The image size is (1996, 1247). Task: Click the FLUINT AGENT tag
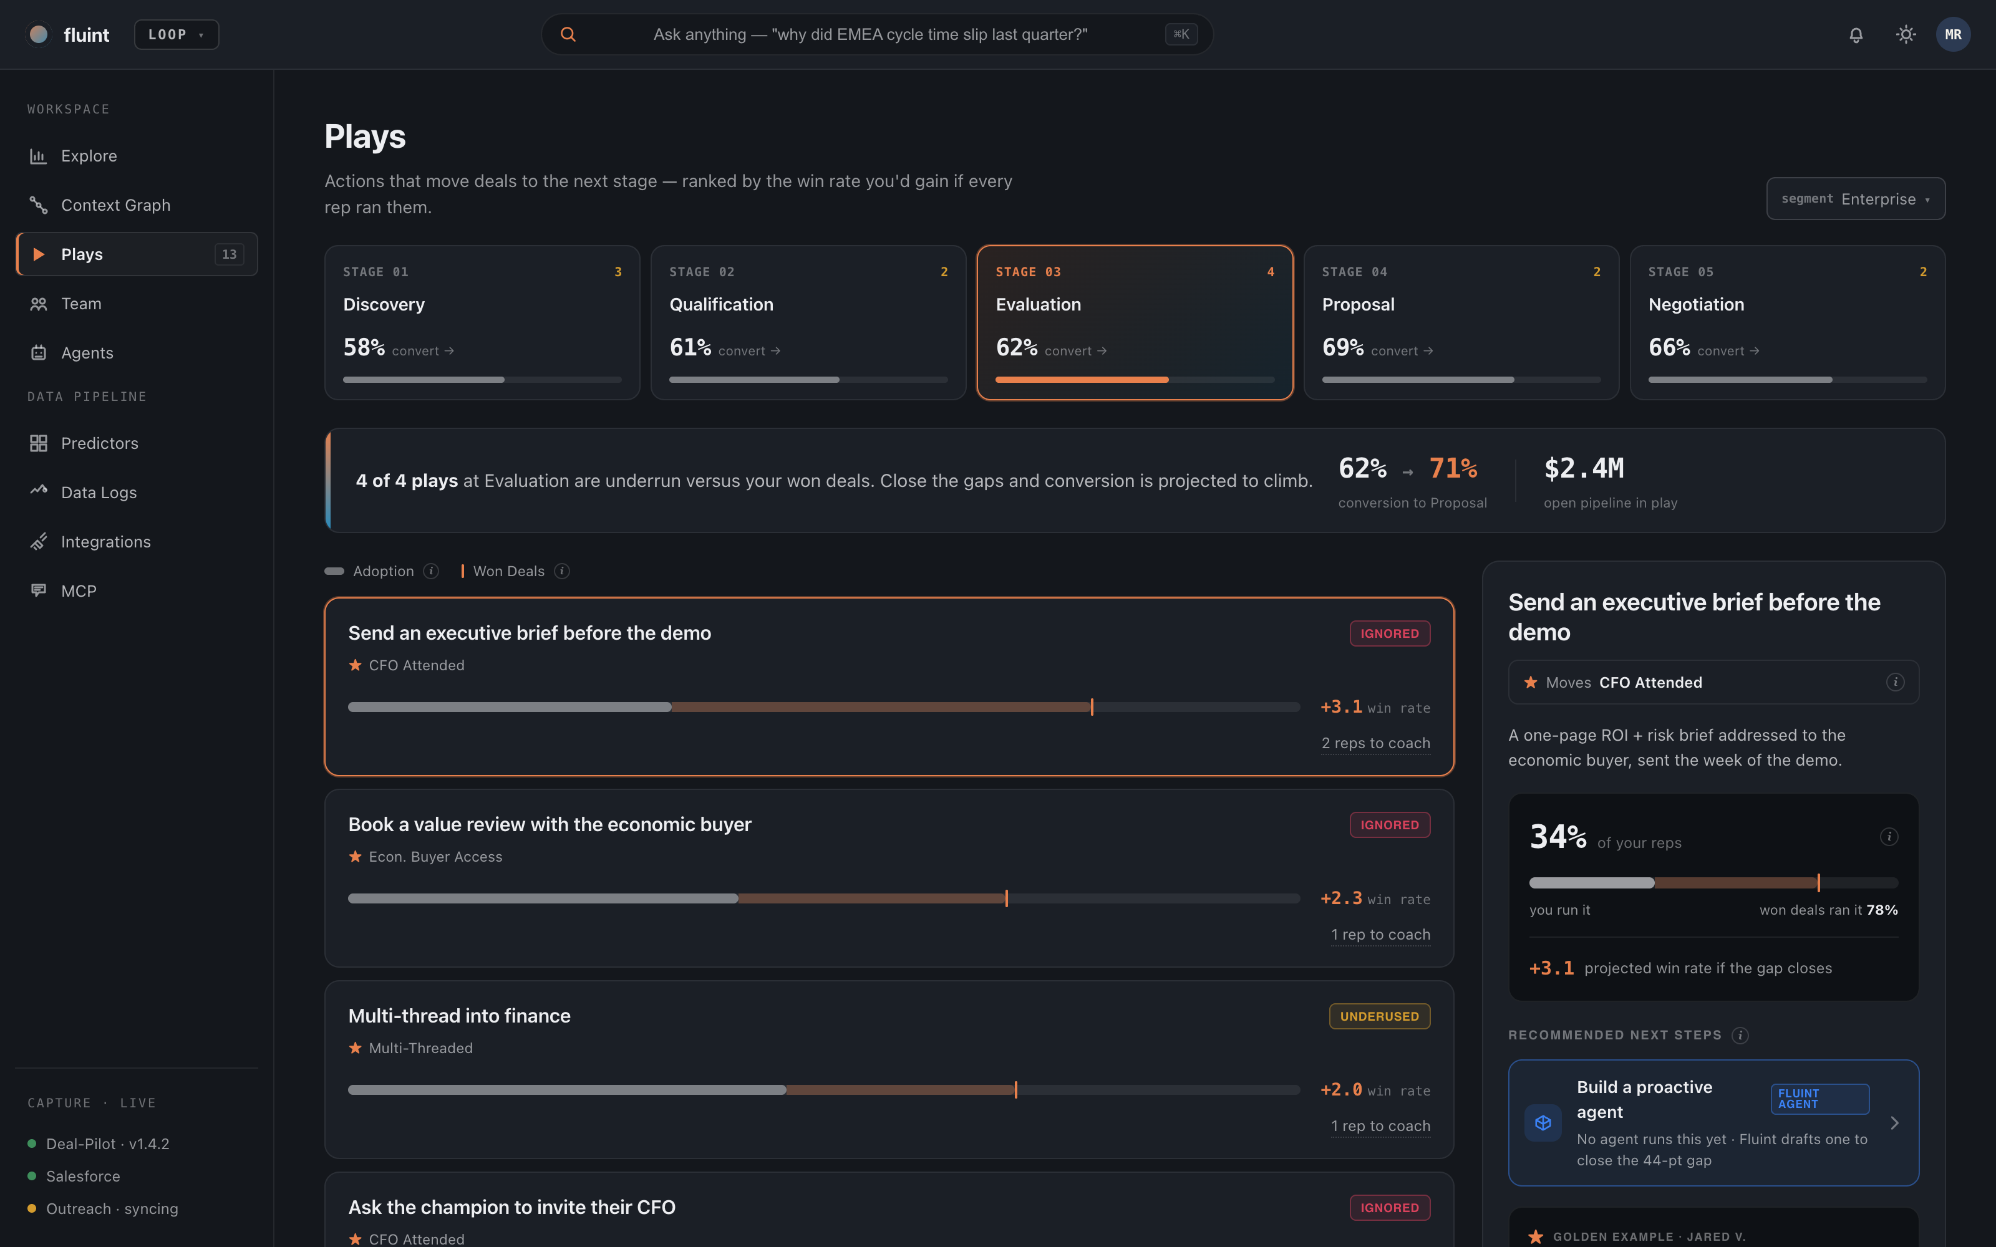(x=1819, y=1099)
